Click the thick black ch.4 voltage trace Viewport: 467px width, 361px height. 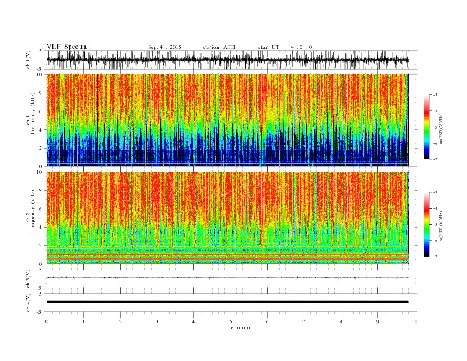click(x=227, y=302)
